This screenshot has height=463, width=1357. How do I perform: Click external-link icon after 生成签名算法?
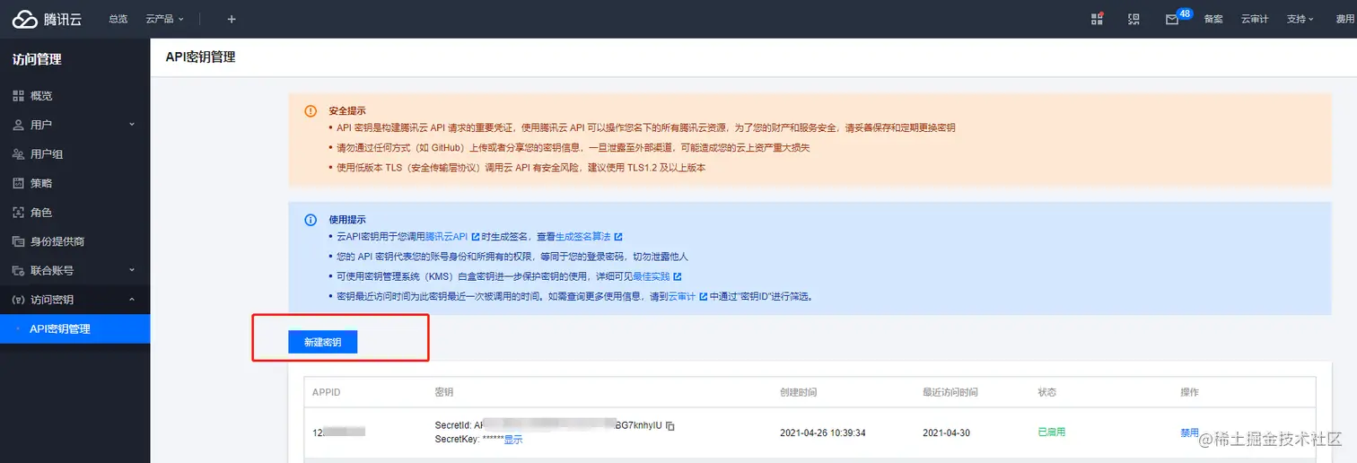pyautogui.click(x=618, y=237)
